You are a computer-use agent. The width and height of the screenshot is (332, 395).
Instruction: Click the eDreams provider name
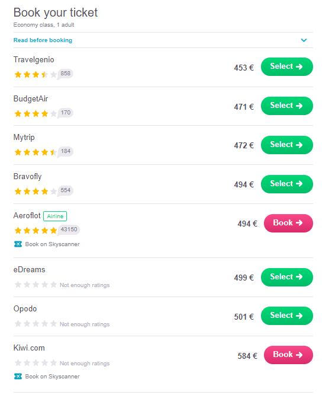click(x=29, y=269)
